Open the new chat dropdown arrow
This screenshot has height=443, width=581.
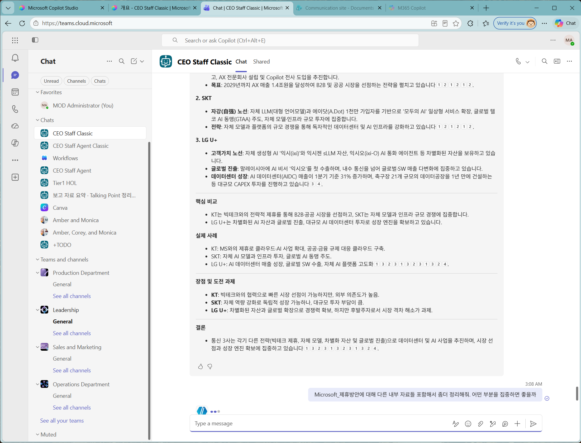tap(142, 61)
